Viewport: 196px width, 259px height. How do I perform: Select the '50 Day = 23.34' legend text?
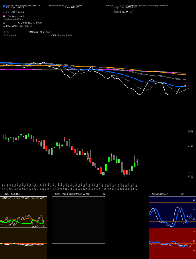[16, 11]
